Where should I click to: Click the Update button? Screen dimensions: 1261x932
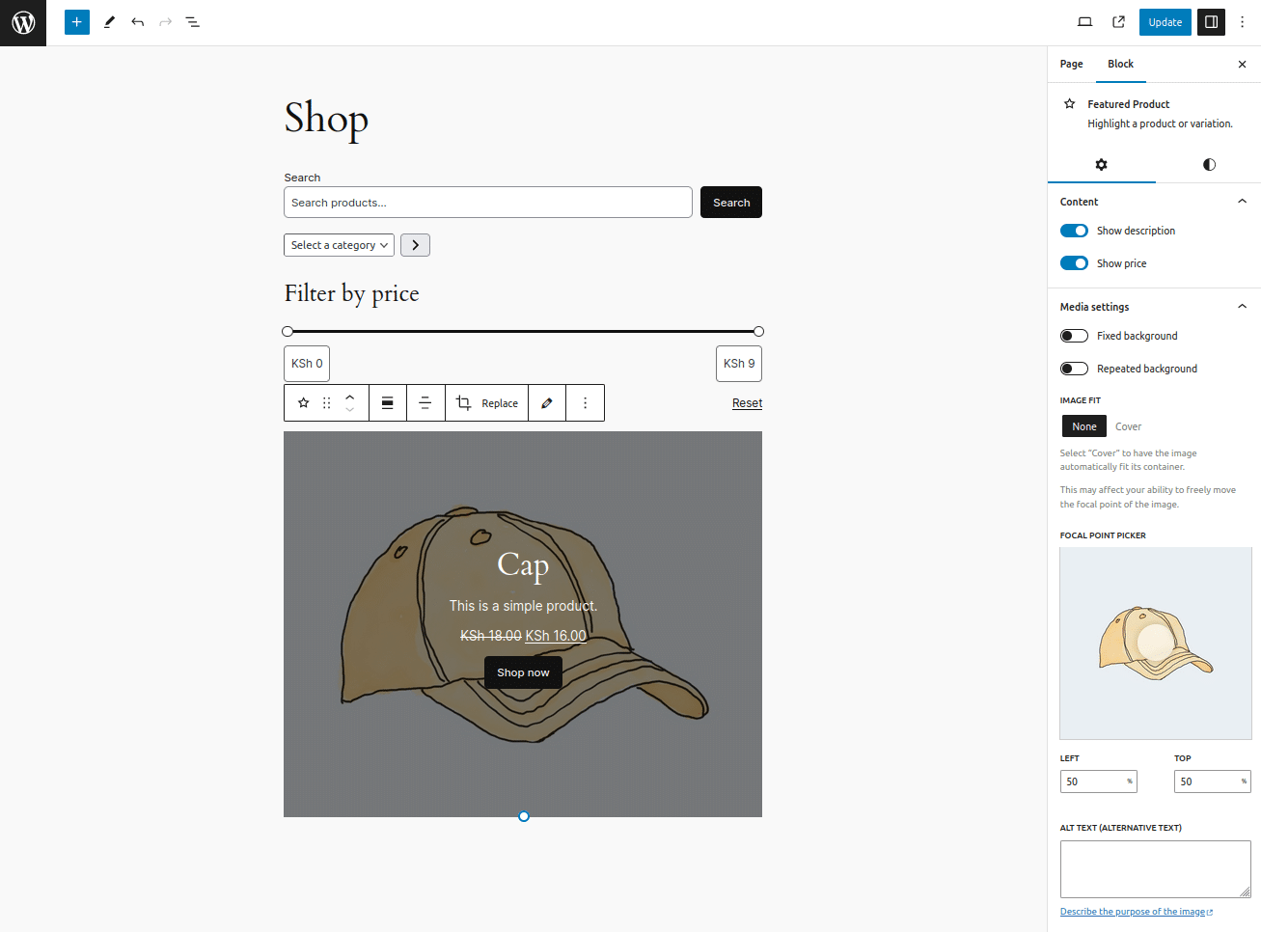tap(1165, 21)
